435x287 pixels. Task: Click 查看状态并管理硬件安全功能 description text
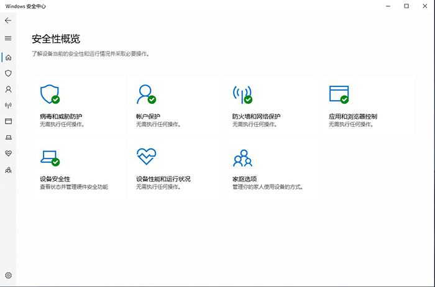[x=74, y=187]
